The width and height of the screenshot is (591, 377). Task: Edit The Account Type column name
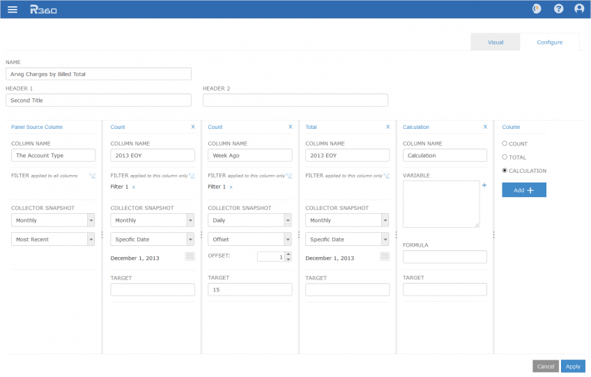click(x=53, y=155)
